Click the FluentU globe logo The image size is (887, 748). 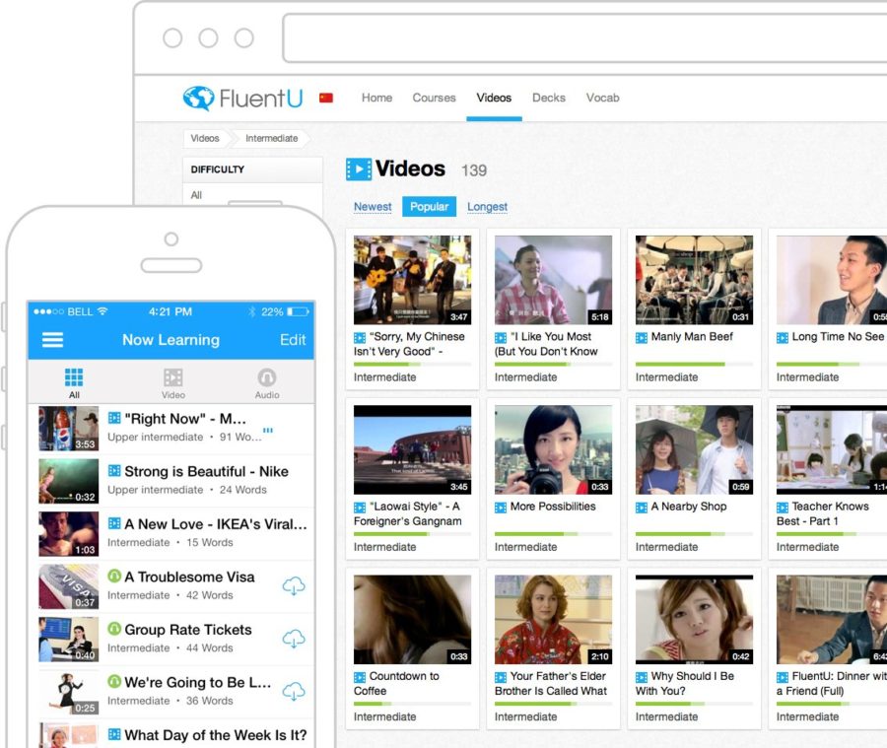click(x=197, y=98)
